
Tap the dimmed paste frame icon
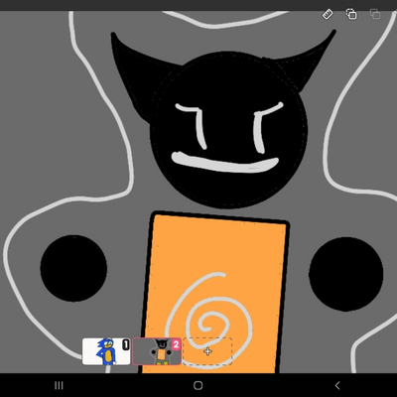point(375,14)
